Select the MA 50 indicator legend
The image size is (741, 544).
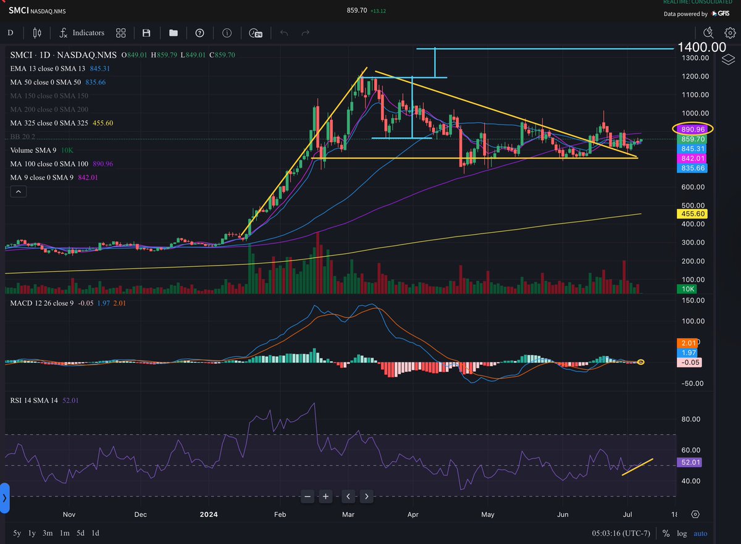tap(58, 82)
